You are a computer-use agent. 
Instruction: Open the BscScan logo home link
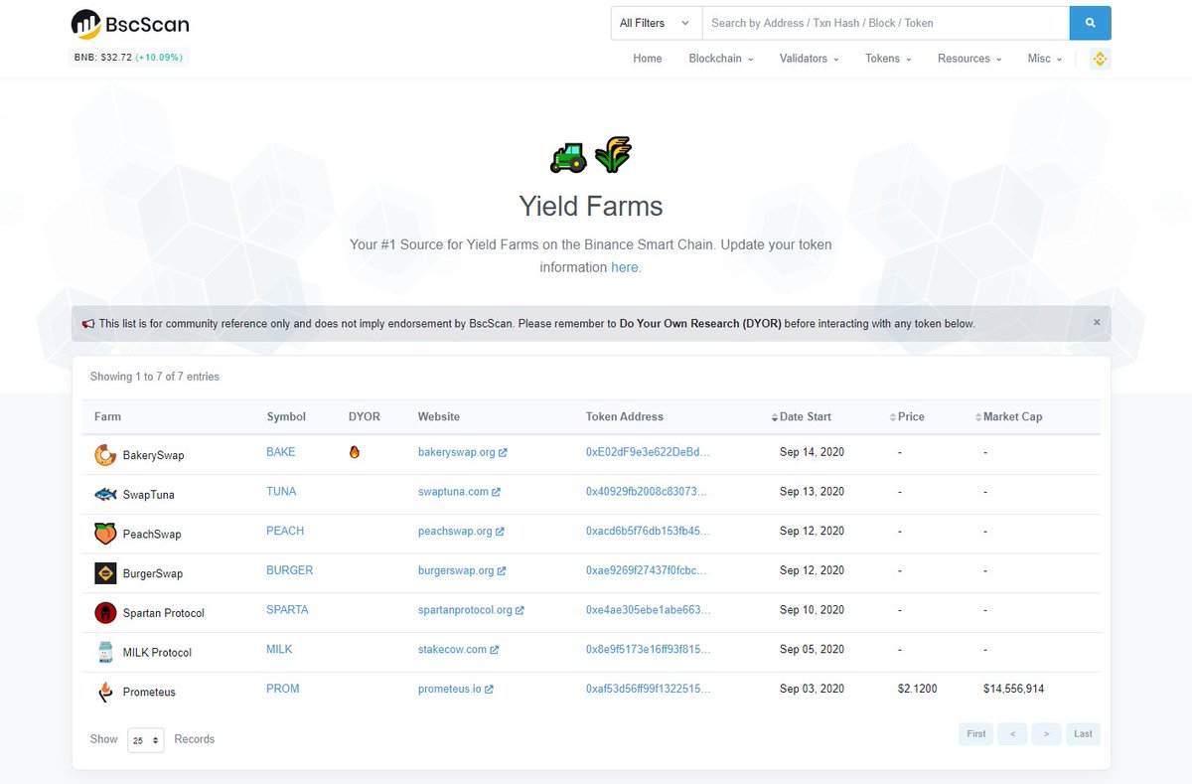coord(130,24)
